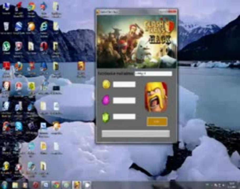Open the Clash of Clans desktop shortcut icon
The image size is (240, 189).
pyautogui.click(x=81, y=66)
